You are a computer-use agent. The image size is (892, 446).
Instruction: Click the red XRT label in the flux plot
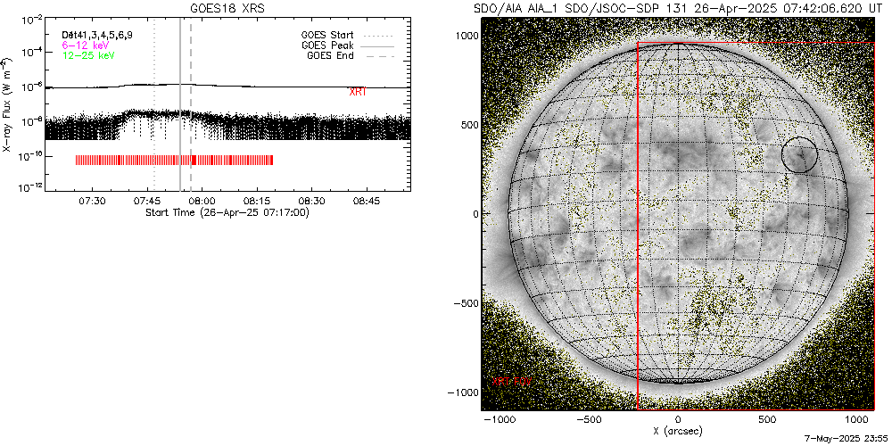point(358,92)
